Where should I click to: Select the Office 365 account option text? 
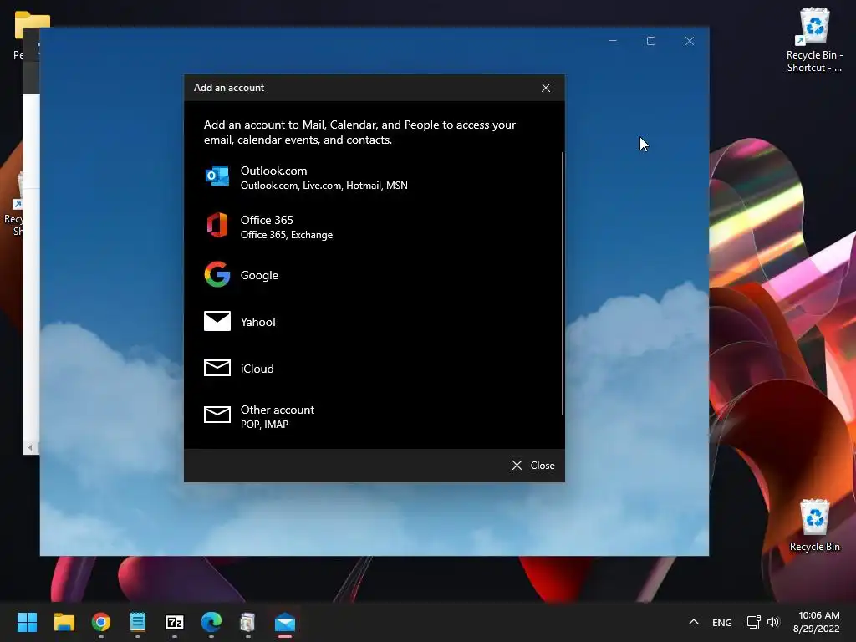267,220
